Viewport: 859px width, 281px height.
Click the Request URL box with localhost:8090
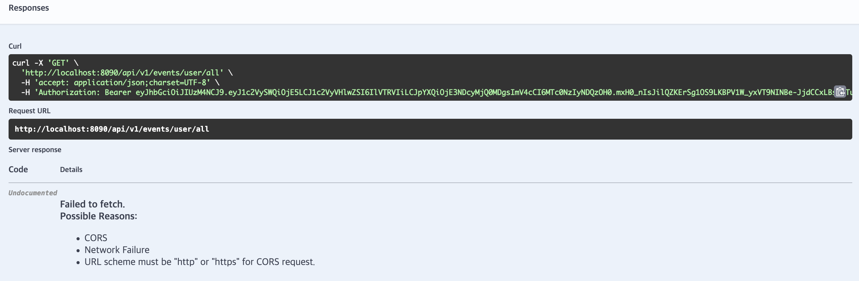(x=430, y=129)
